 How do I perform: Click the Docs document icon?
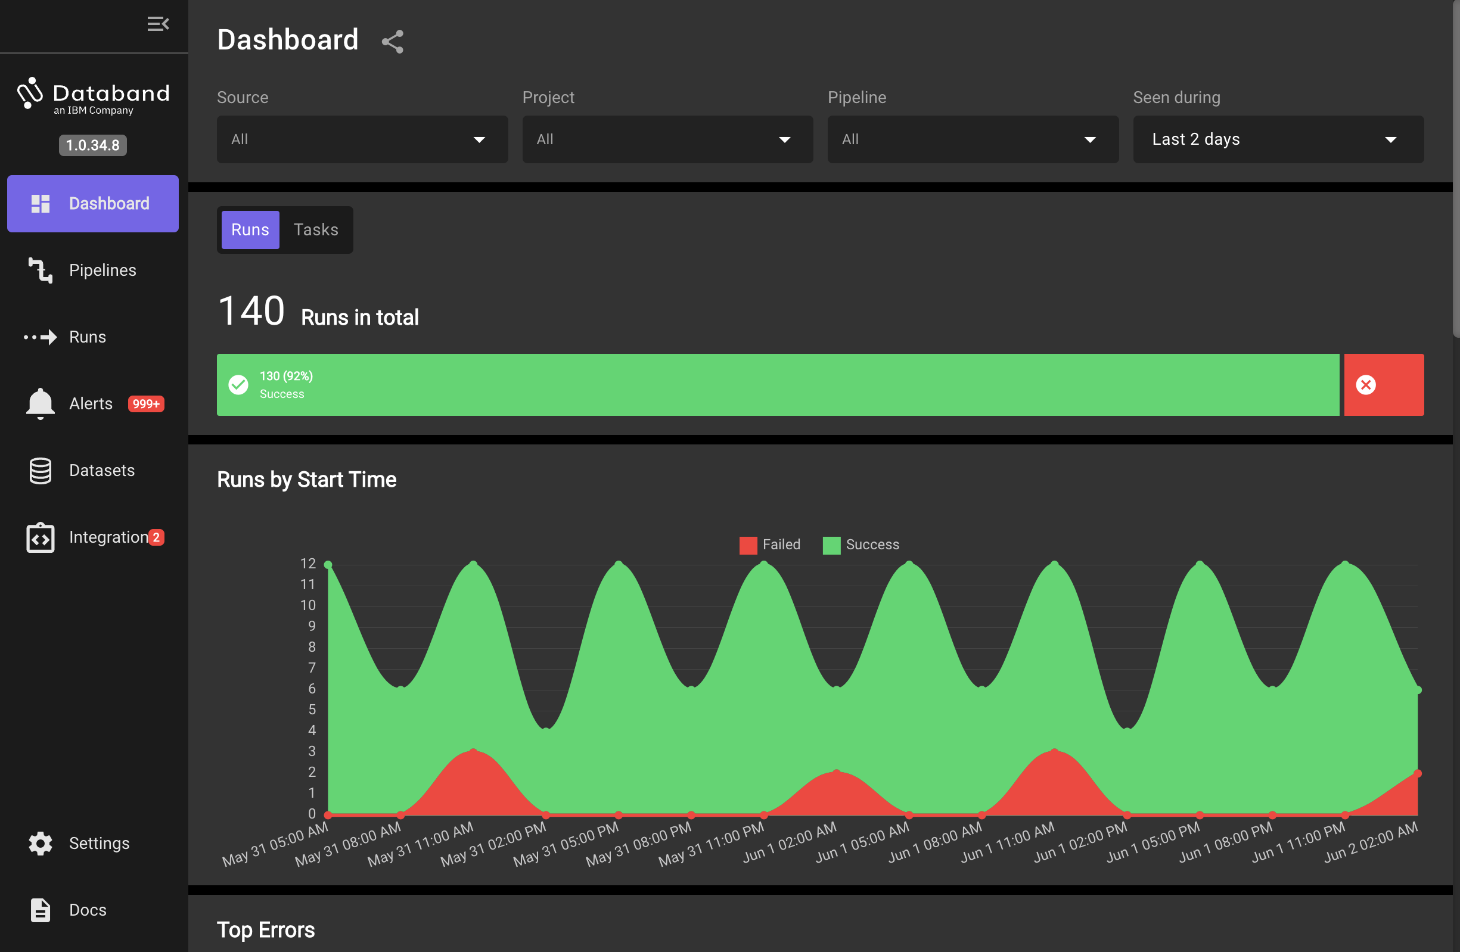[x=41, y=910]
